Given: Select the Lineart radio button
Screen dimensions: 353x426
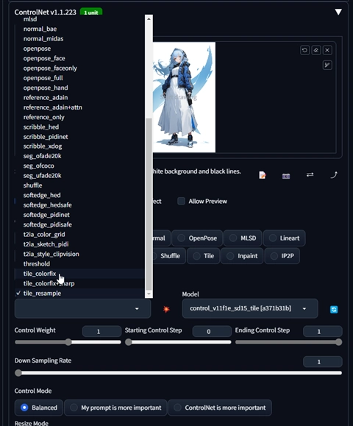Looking at the screenshot, I should (x=285, y=238).
